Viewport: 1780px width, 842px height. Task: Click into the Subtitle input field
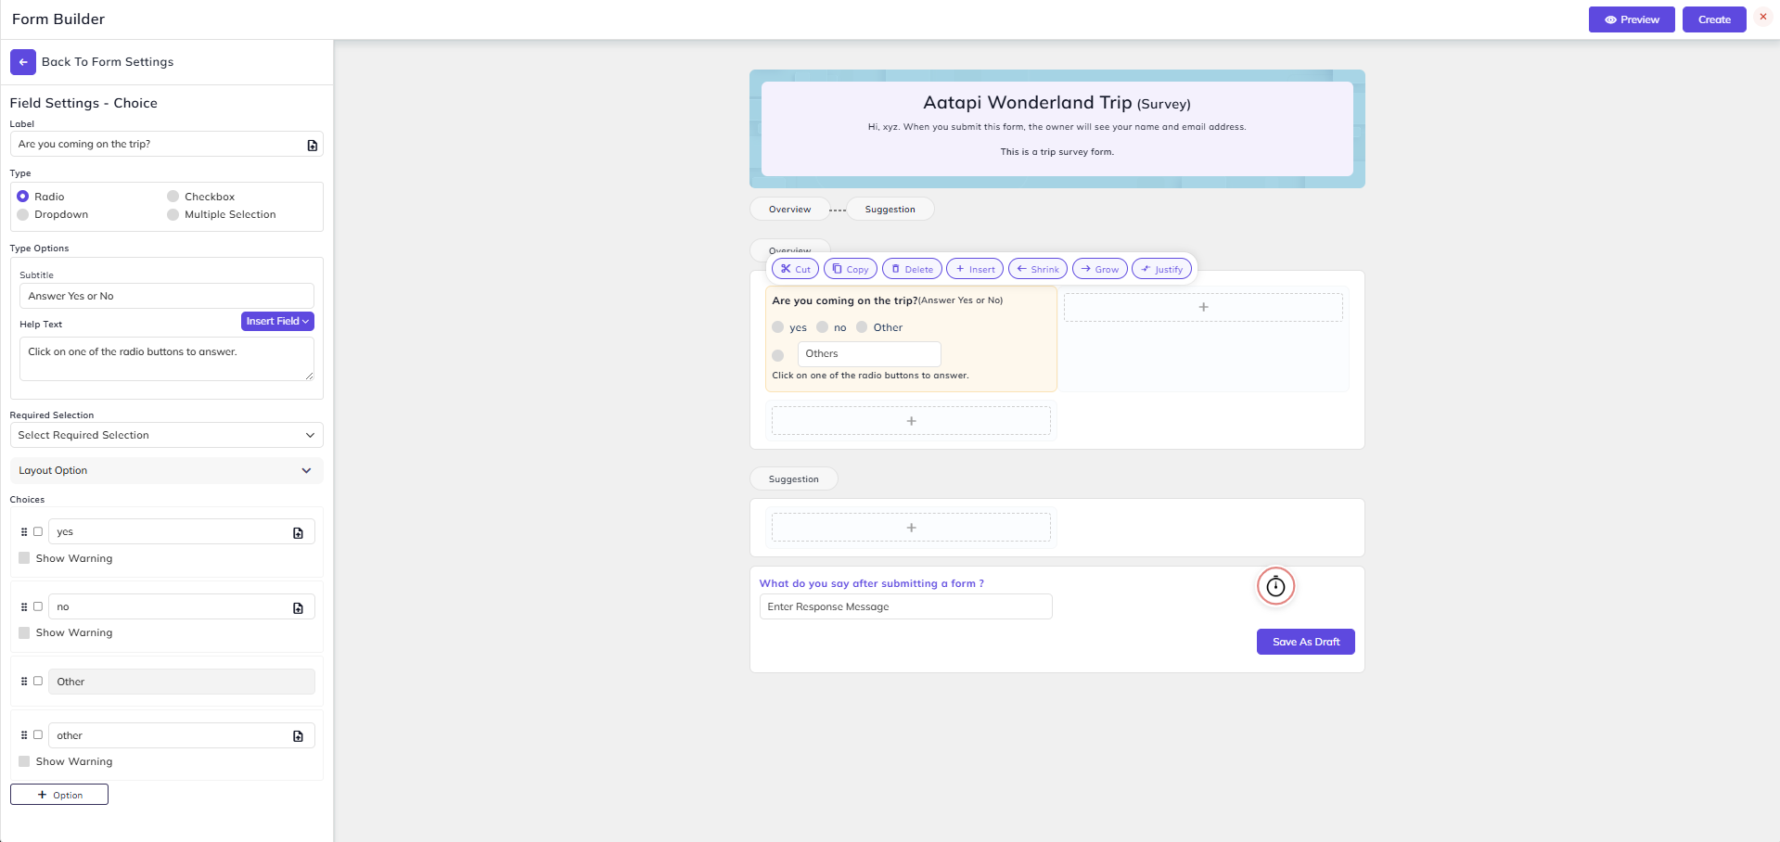click(x=167, y=296)
